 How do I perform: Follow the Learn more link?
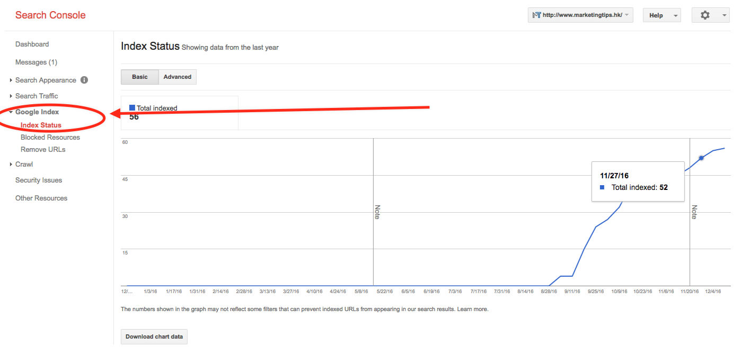pos(473,309)
